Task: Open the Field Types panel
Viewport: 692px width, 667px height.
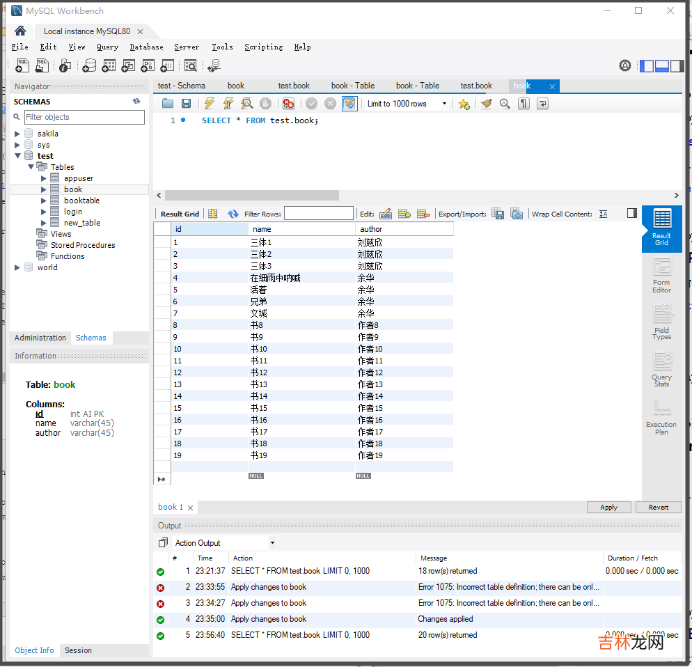Action: (x=661, y=323)
